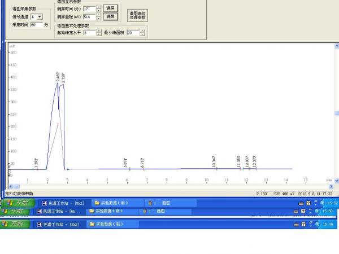Open the 信号通道 channel dropdown
The height and width of the screenshot is (254, 339).
[40, 16]
